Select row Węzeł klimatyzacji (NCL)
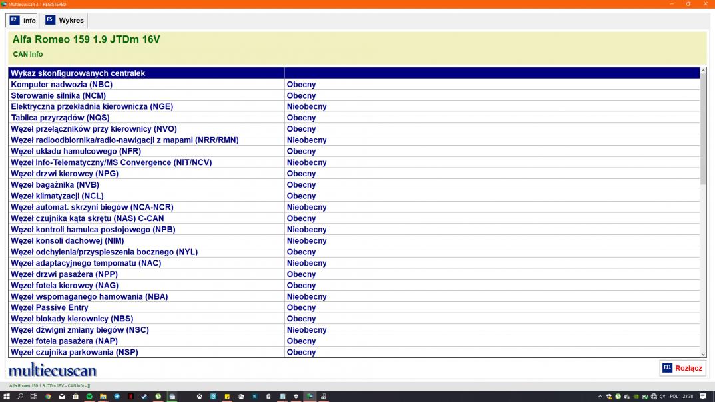The width and height of the screenshot is (715, 402). point(354,196)
